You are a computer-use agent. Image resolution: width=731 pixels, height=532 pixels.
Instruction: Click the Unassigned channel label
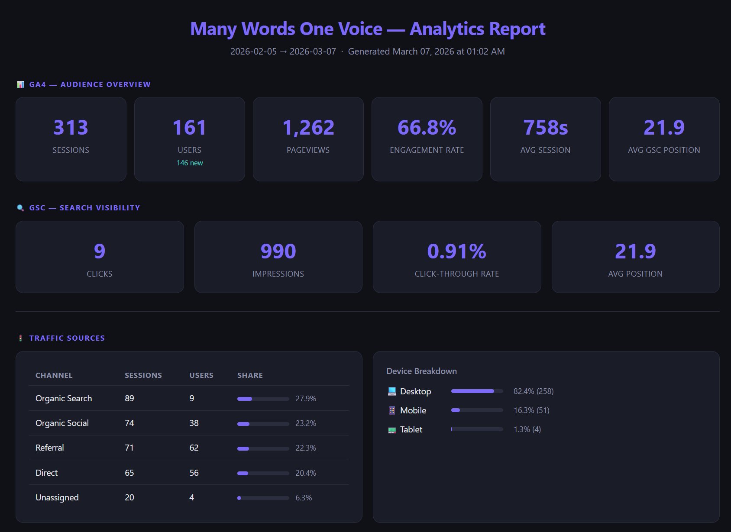[x=57, y=497]
